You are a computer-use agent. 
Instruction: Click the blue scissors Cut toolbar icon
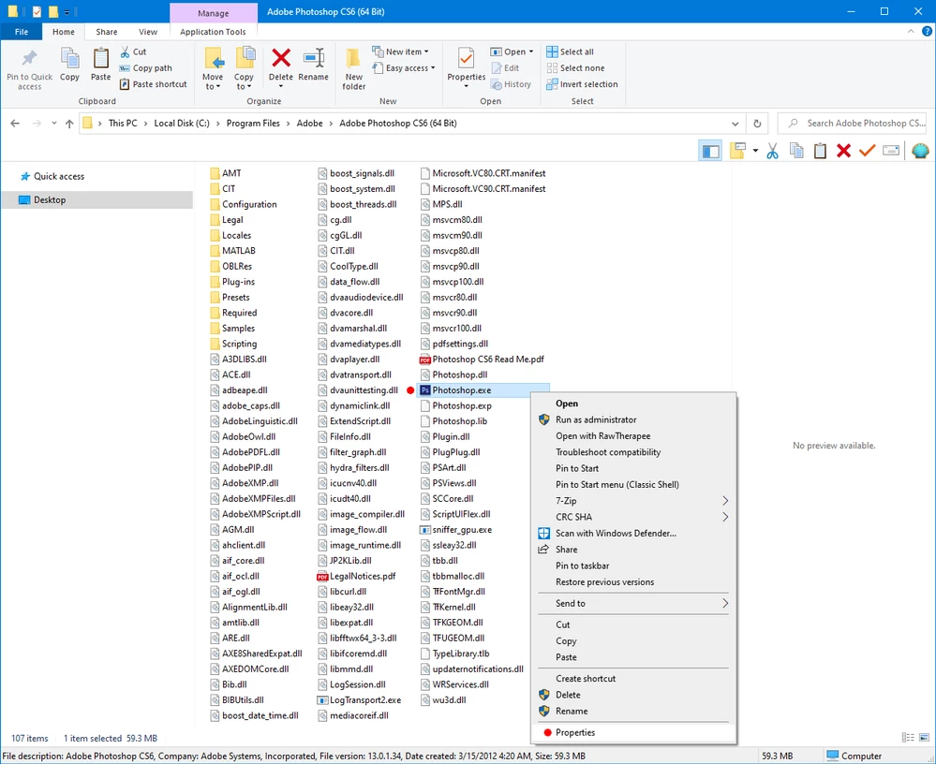pos(772,151)
